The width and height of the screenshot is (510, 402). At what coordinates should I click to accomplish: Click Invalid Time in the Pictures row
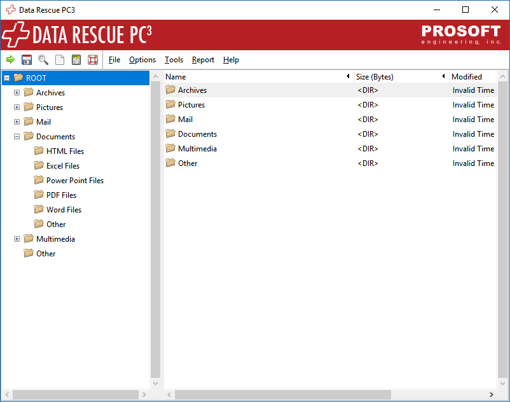[473, 105]
